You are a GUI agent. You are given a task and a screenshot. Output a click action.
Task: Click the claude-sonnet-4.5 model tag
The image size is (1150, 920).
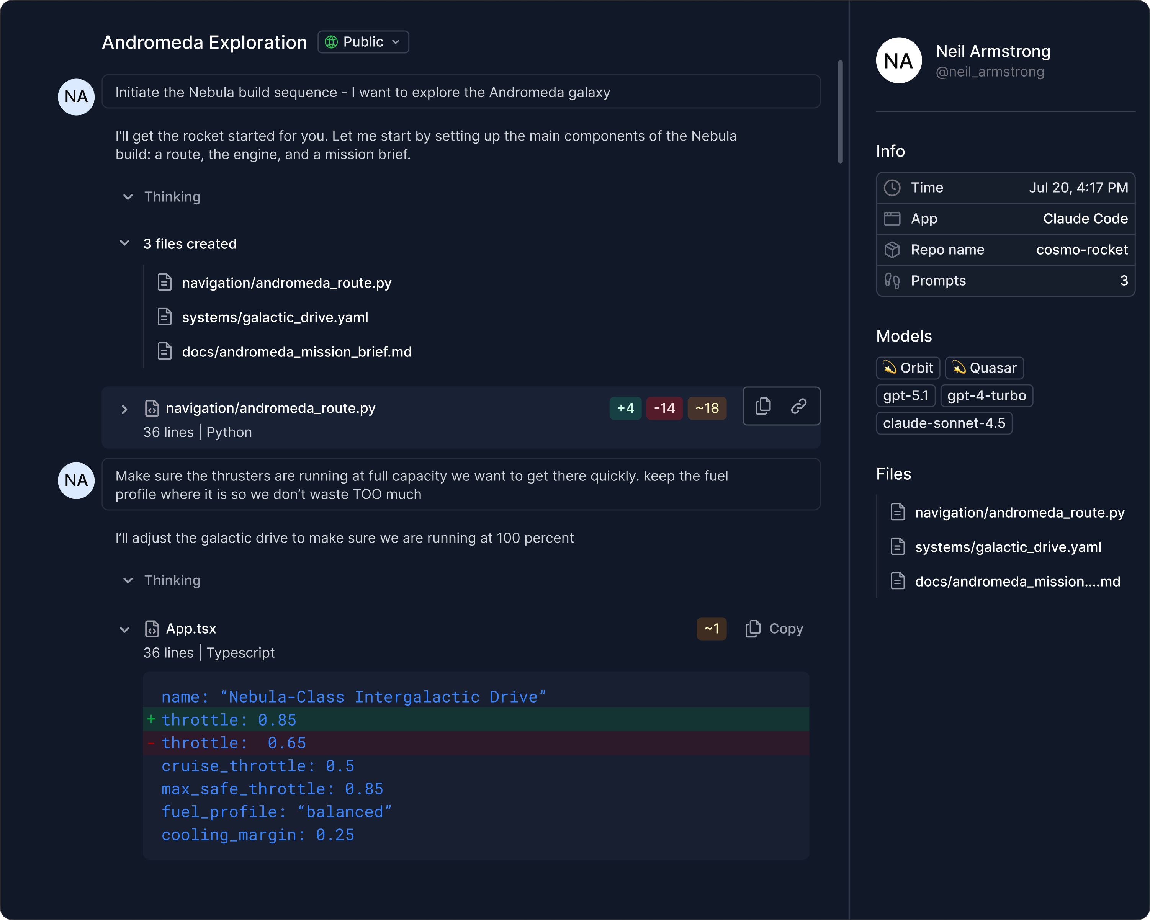pos(944,423)
